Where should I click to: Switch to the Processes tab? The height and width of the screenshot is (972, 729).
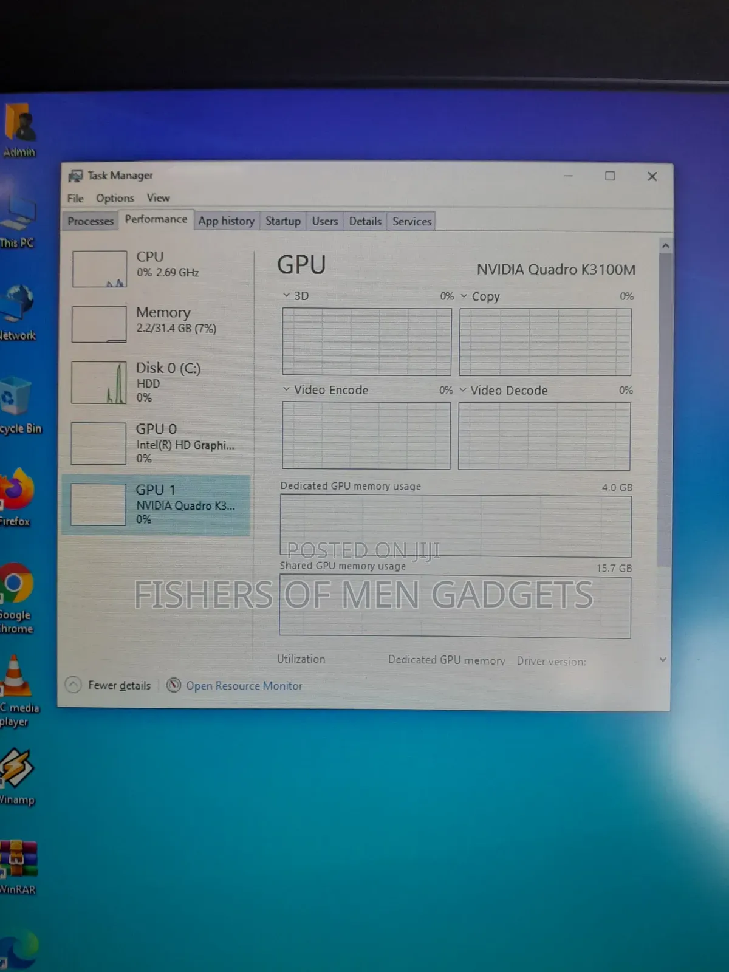[91, 221]
